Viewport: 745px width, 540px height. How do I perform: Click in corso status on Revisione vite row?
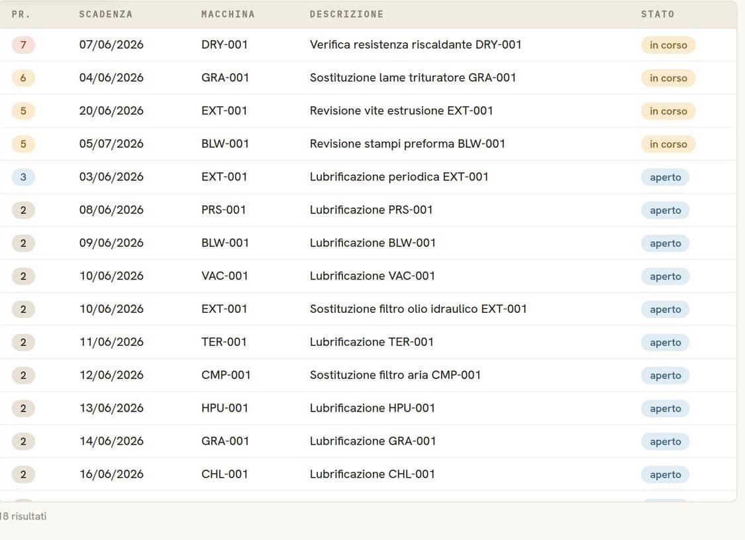pos(668,111)
